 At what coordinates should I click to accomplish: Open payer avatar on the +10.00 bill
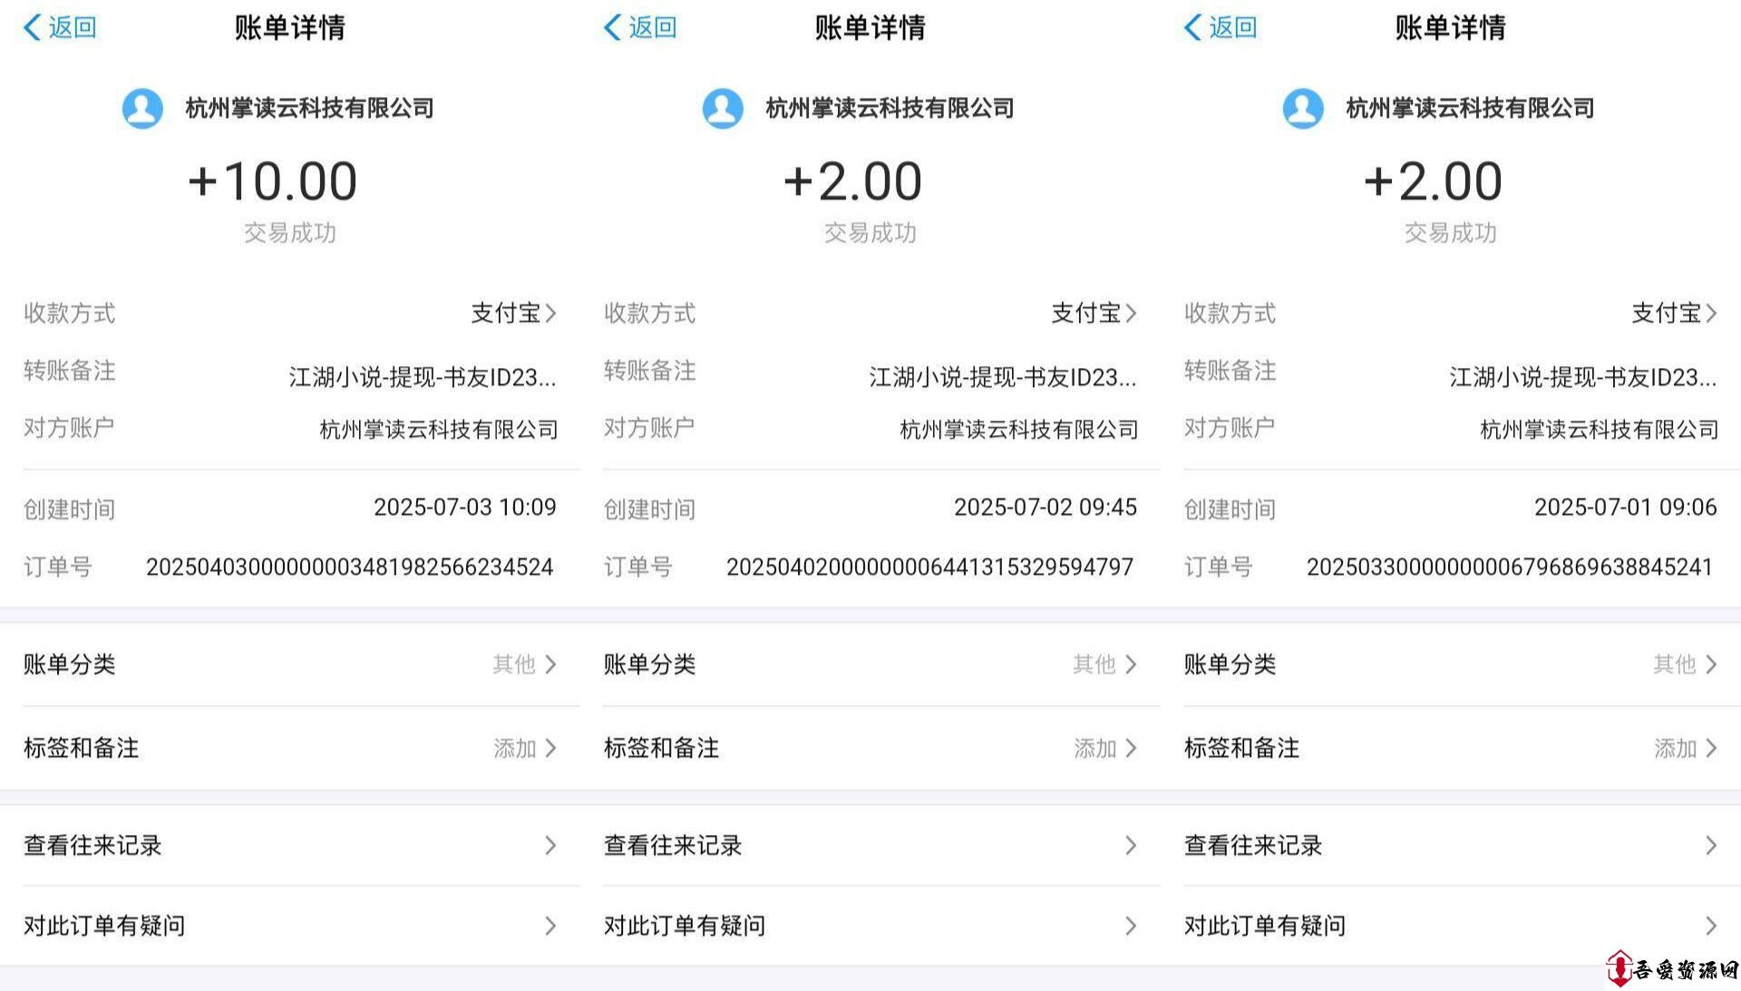pyautogui.click(x=142, y=108)
